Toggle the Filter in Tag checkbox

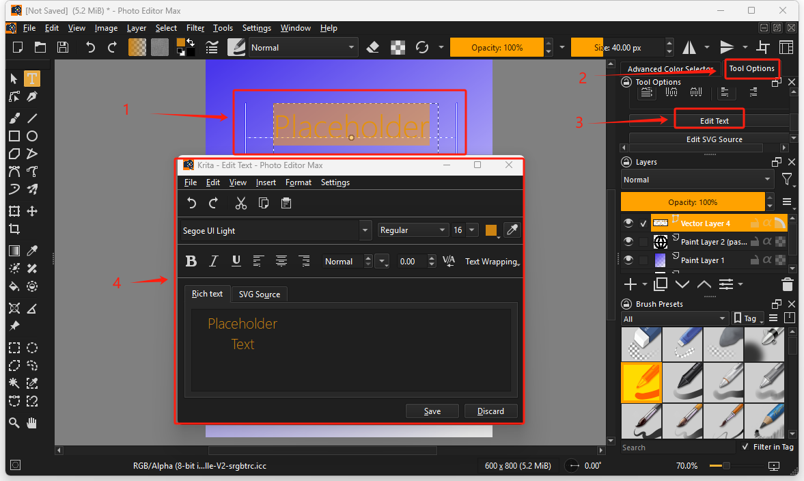(x=745, y=447)
